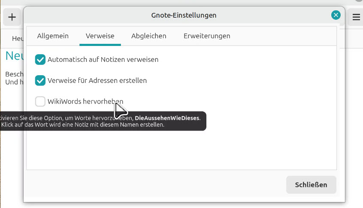This screenshot has height=208, width=363.
Task: Click the Verweise für Adressen erstellen label
Action: pos(97,80)
